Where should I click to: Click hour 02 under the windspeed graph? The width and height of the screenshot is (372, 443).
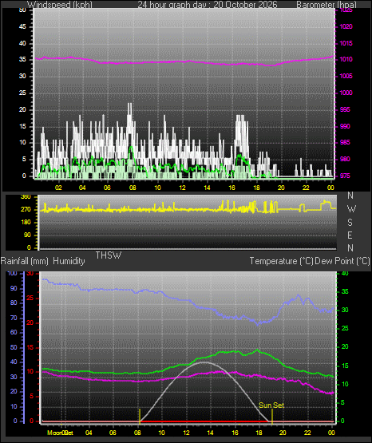pos(58,188)
